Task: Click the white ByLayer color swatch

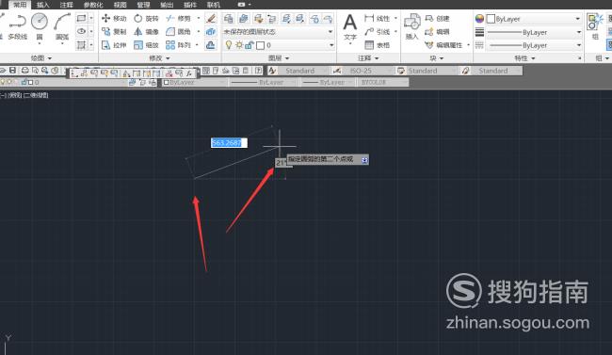Action: click(491, 19)
